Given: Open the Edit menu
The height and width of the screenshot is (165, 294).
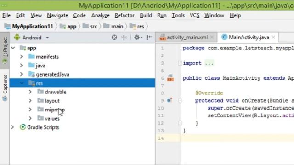Looking at the screenshot, I should coord(20,15).
